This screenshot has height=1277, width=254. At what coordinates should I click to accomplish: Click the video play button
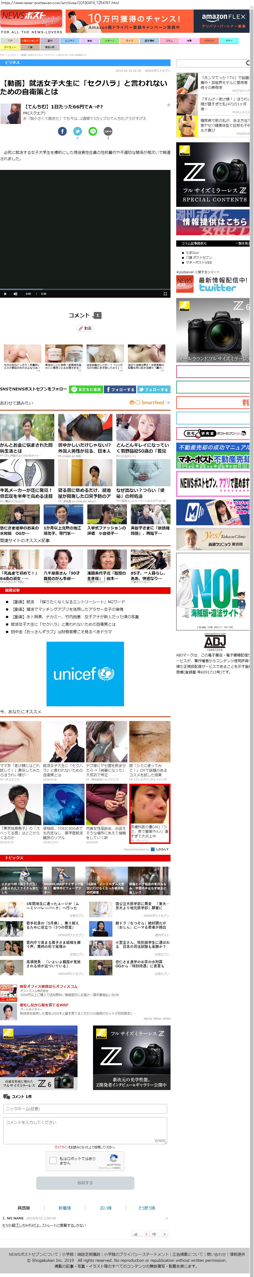pyautogui.click(x=5, y=293)
